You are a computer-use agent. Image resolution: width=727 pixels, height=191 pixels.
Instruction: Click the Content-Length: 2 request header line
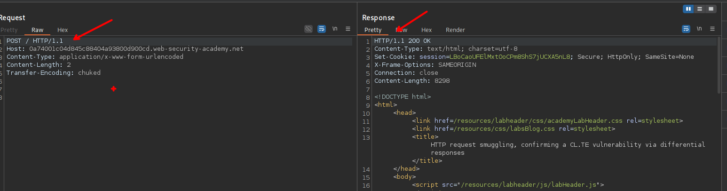[39, 65]
